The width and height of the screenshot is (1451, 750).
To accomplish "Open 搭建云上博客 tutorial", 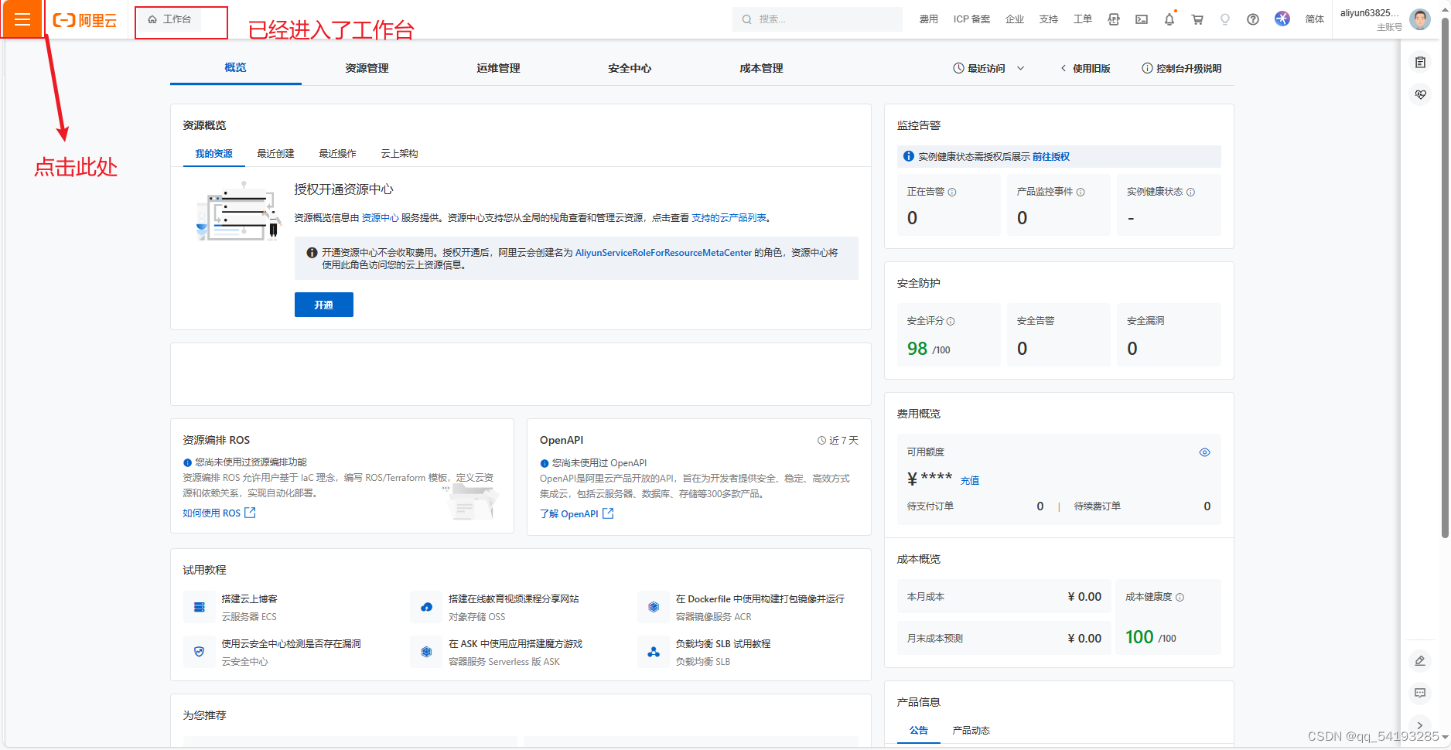I will [249, 599].
